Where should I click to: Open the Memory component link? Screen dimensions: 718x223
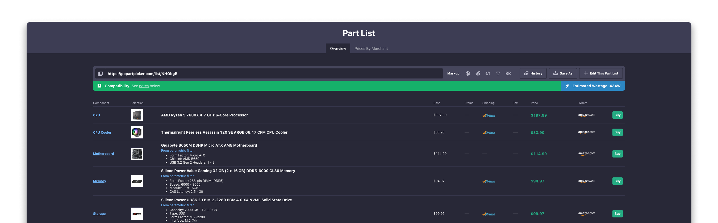(99, 181)
